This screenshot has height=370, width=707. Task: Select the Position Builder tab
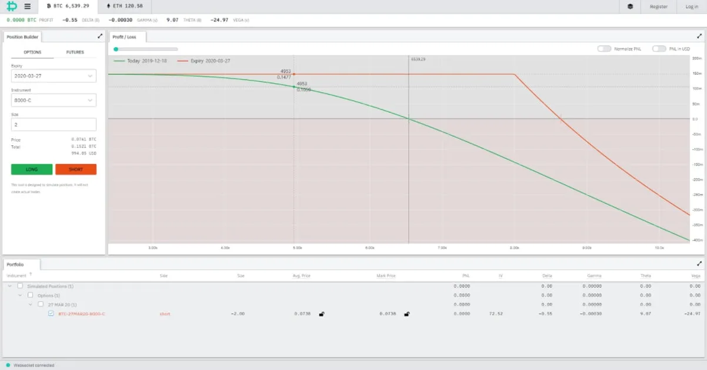(22, 36)
